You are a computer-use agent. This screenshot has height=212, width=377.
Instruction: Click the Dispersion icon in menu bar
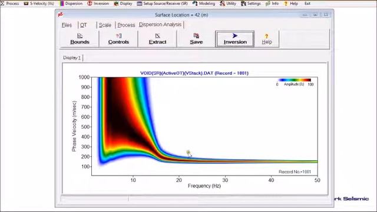tap(62, 4)
